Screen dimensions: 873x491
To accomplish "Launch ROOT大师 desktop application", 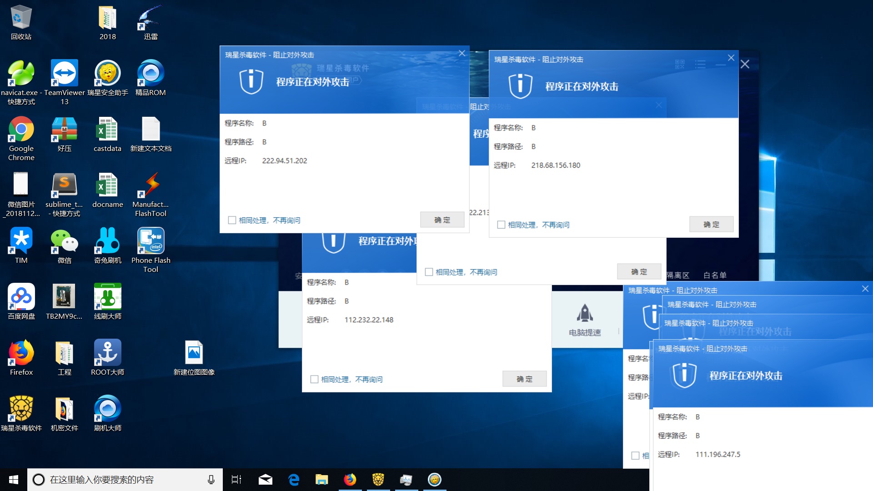I will [x=107, y=353].
